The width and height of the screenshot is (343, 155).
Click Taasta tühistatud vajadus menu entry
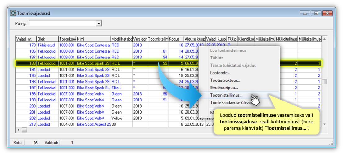click(233, 65)
